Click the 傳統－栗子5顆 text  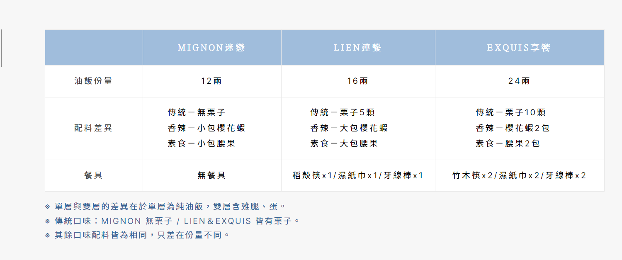[x=343, y=112]
